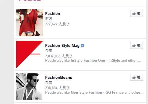Screen dimensions: 148x104
Task: Like the Fashion Style Mag page
Action: [136, 46]
